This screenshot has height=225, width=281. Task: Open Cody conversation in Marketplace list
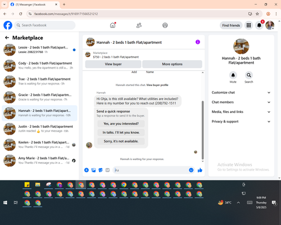click(x=39, y=66)
